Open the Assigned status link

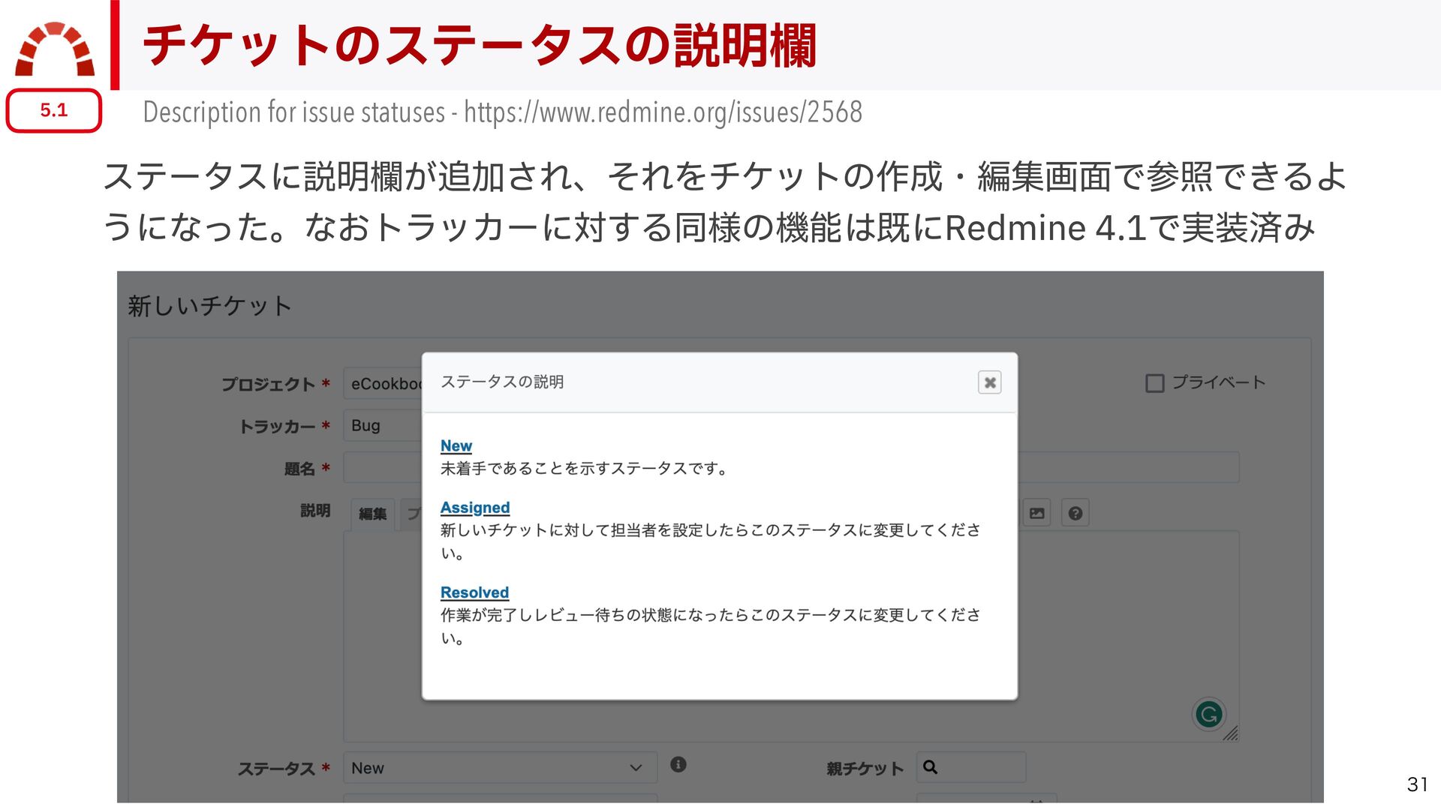(x=474, y=508)
